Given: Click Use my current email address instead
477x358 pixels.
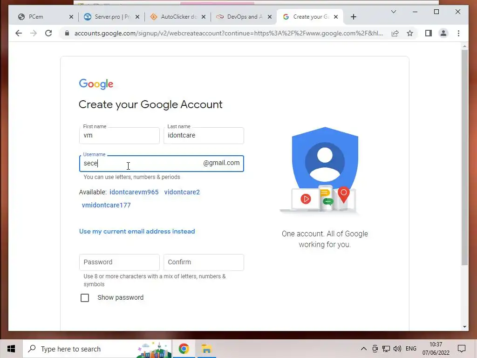Looking at the screenshot, I should (137, 231).
